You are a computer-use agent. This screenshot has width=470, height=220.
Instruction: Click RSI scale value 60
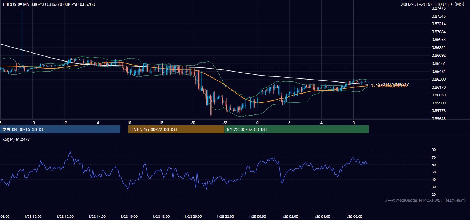[434, 165]
